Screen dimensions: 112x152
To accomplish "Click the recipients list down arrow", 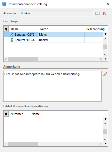I will point(105,55).
